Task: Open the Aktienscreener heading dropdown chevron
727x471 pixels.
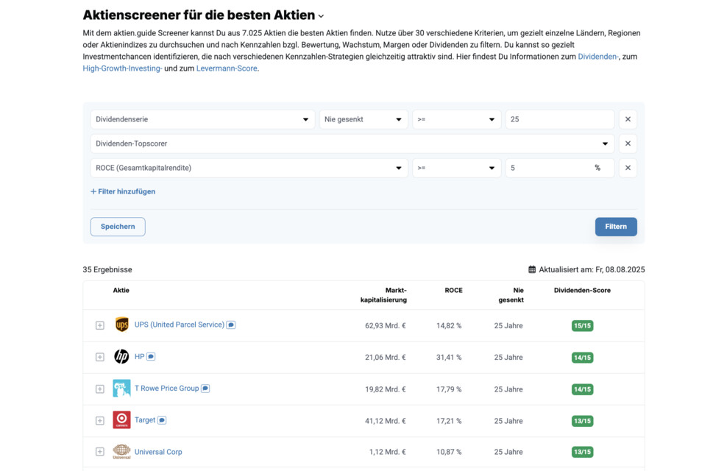Action: pyautogui.click(x=321, y=16)
